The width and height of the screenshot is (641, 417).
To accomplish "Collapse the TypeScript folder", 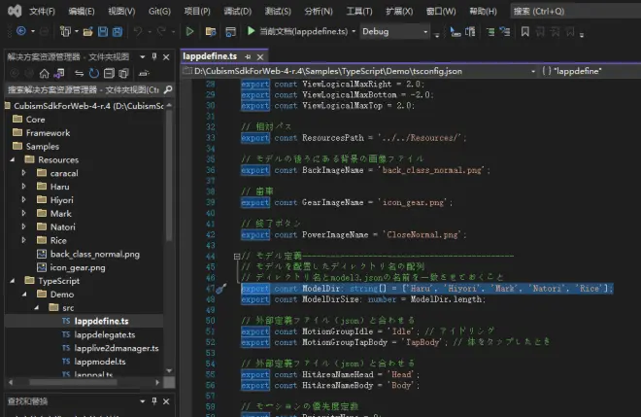I will point(13,281).
